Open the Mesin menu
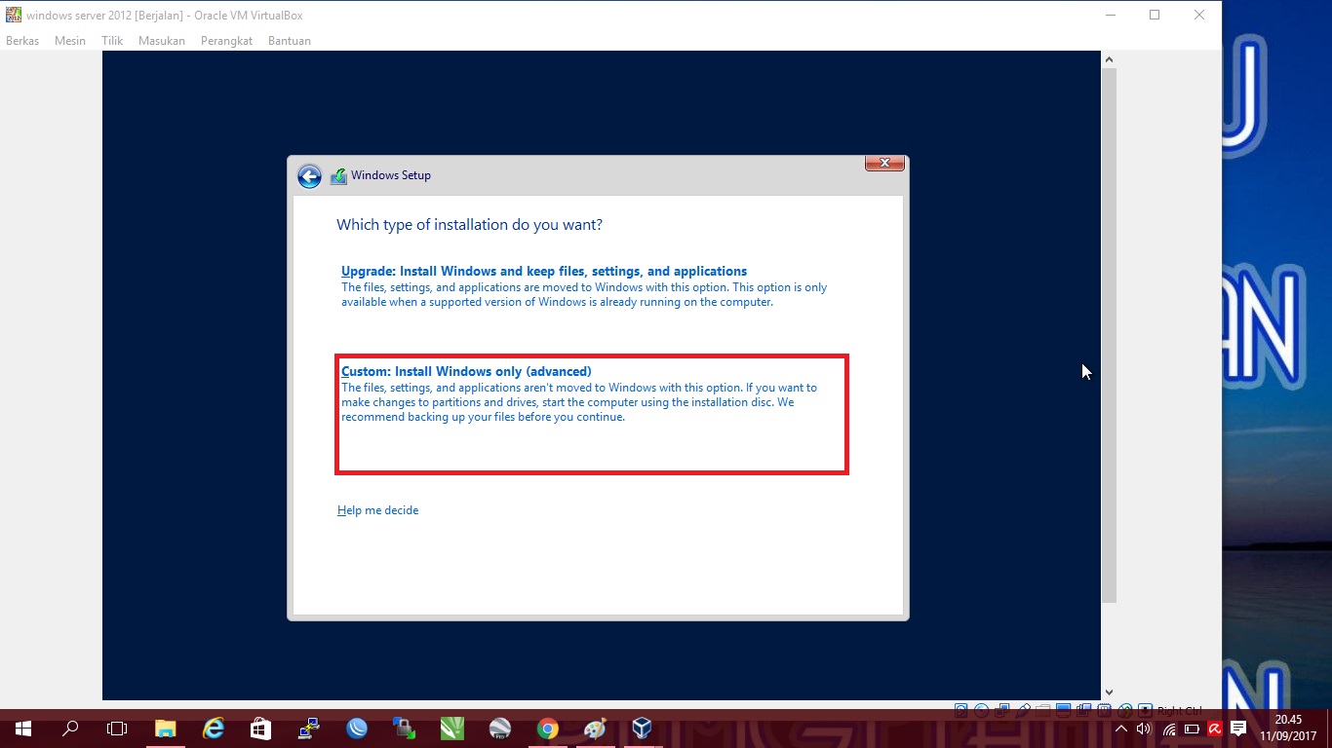This screenshot has width=1332, height=748. (70, 41)
